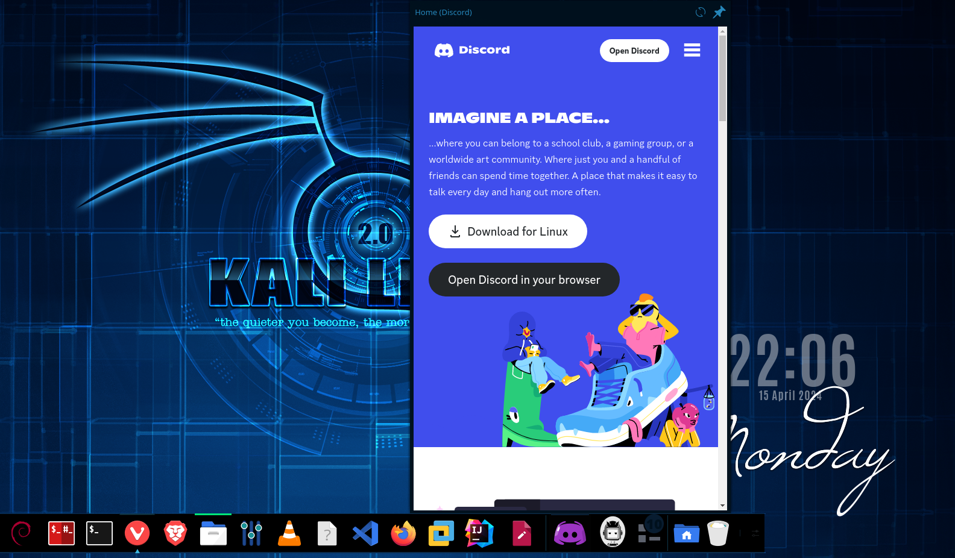Click the Home (Discord) panel title
Viewport: 955px width, 558px height.
tap(443, 12)
